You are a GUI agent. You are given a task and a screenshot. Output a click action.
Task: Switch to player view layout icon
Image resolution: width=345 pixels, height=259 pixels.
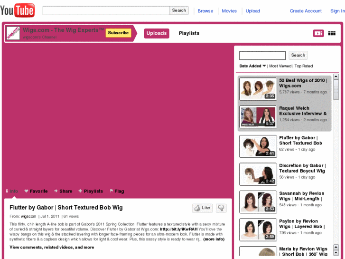(x=318, y=33)
